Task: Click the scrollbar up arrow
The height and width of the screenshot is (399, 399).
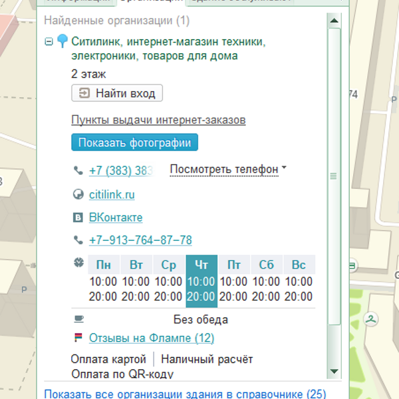Action: [x=334, y=21]
